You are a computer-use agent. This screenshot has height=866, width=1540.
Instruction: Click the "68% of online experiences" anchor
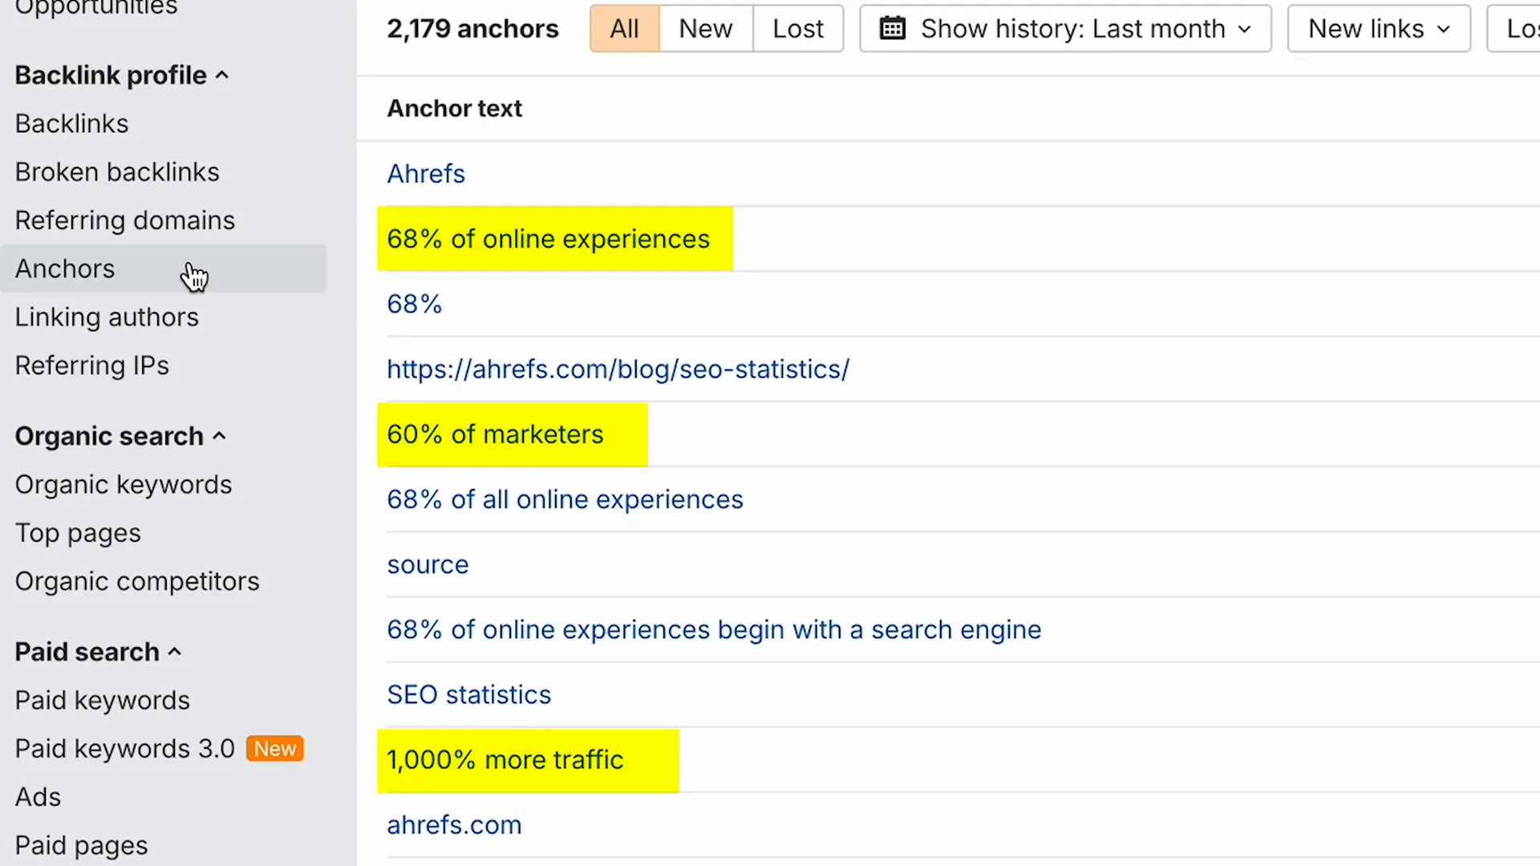(548, 239)
